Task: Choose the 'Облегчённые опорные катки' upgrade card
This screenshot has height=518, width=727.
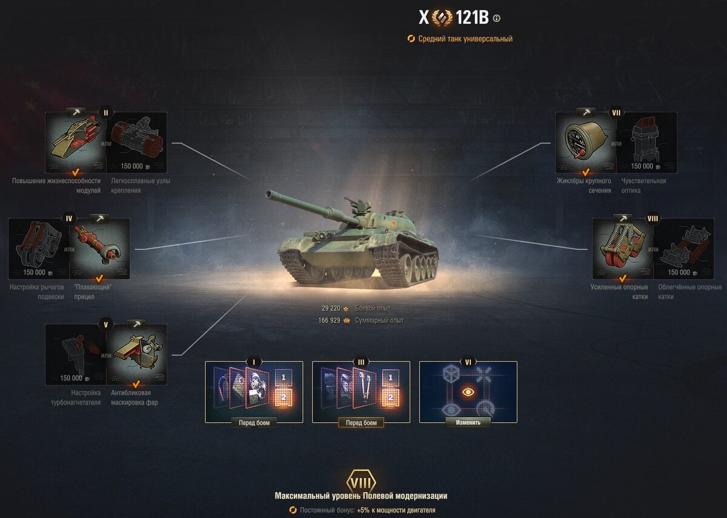Action: 684,249
